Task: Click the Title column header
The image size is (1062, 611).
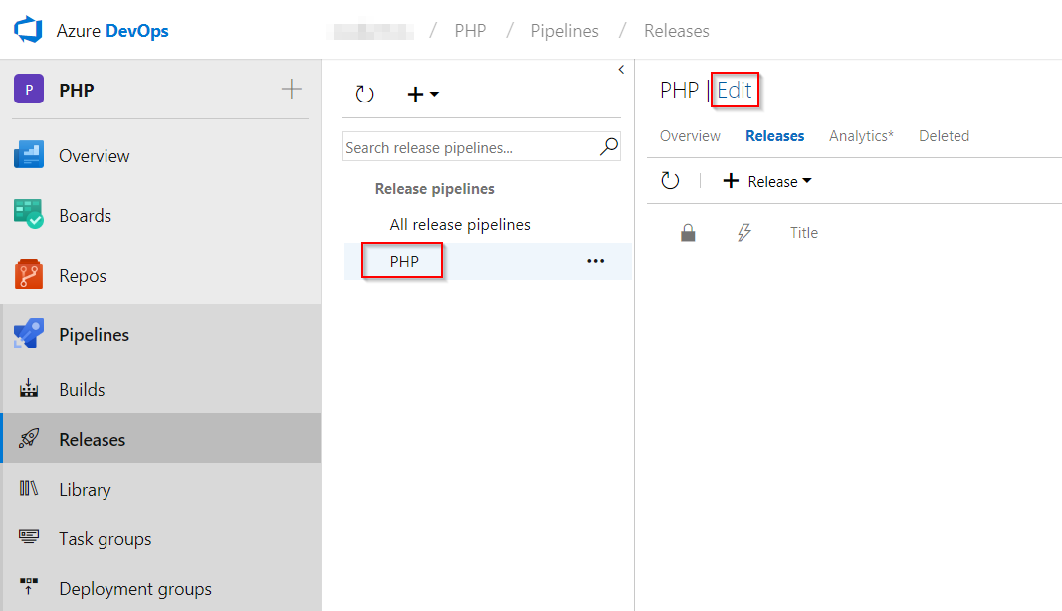Action: click(804, 232)
